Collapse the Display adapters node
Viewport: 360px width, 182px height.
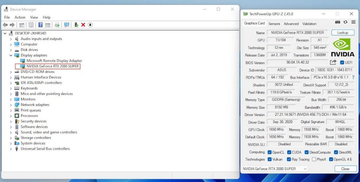click(11, 55)
